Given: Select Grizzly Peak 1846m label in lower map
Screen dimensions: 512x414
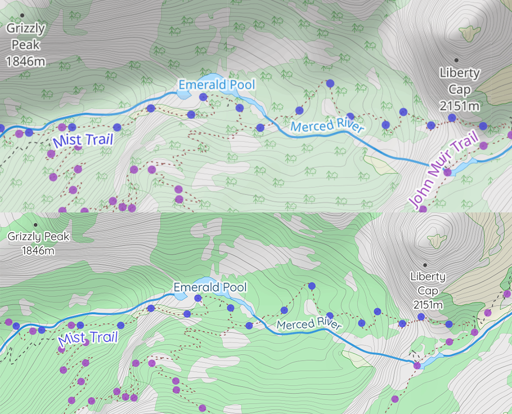Looking at the screenshot, I should click(x=38, y=243).
